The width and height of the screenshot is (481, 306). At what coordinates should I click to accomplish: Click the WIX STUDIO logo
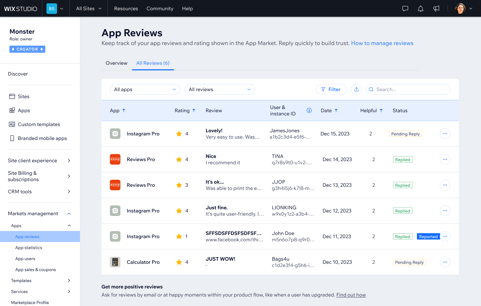pyautogui.click(x=21, y=9)
